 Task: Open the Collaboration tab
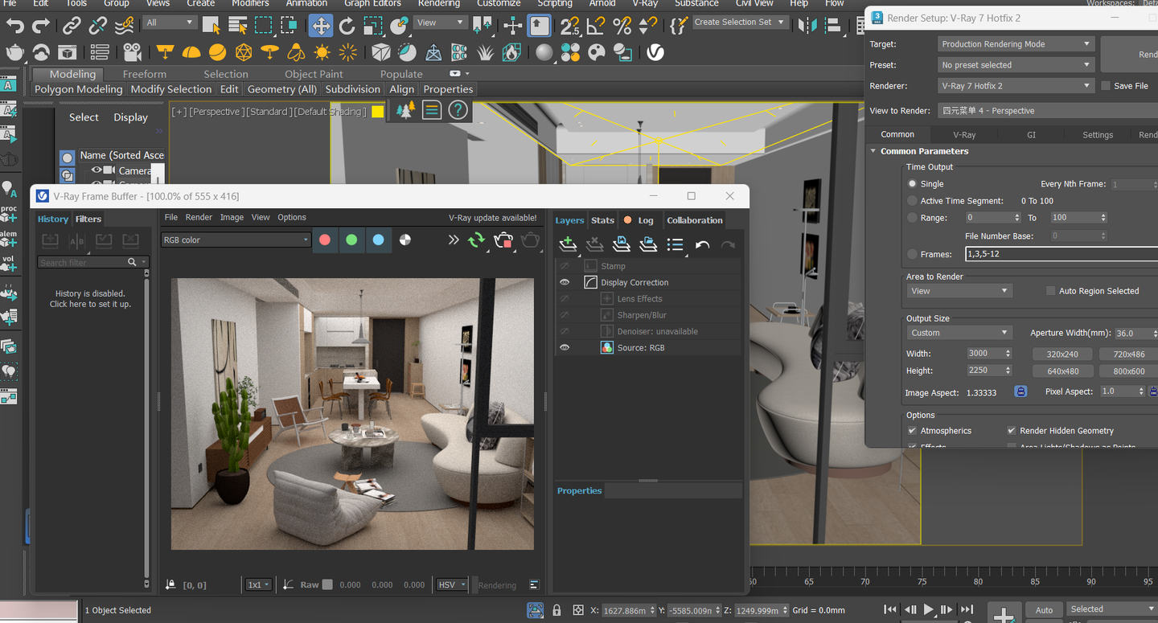695,220
